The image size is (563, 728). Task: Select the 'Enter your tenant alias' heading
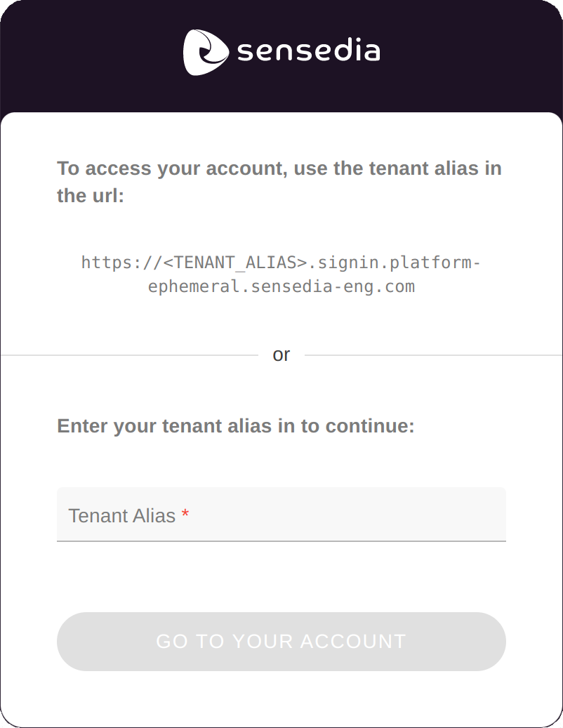click(x=236, y=425)
